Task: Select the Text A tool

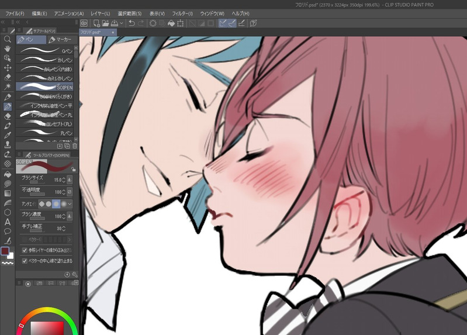Action: (x=8, y=222)
